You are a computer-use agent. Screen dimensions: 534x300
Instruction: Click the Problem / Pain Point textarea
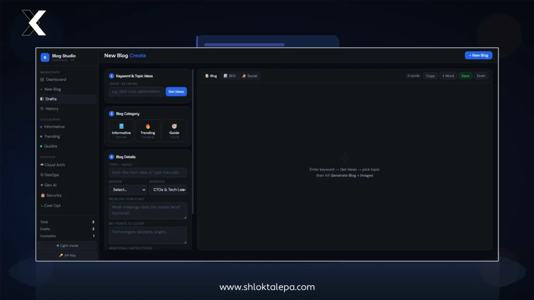coord(148,210)
